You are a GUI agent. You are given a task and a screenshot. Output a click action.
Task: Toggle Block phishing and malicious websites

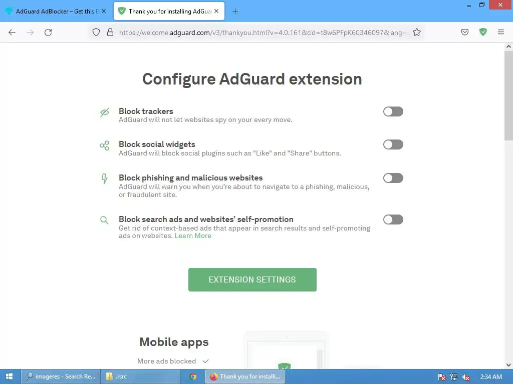(393, 178)
